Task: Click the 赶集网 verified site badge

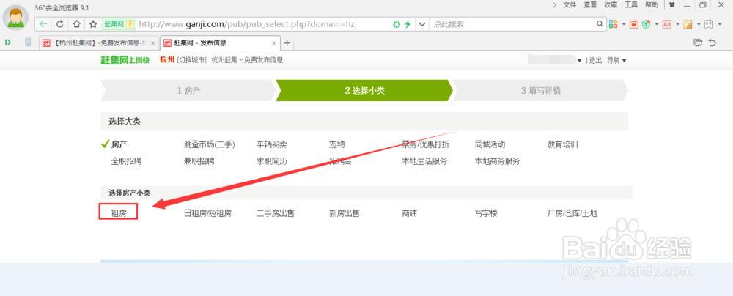Action: click(119, 24)
